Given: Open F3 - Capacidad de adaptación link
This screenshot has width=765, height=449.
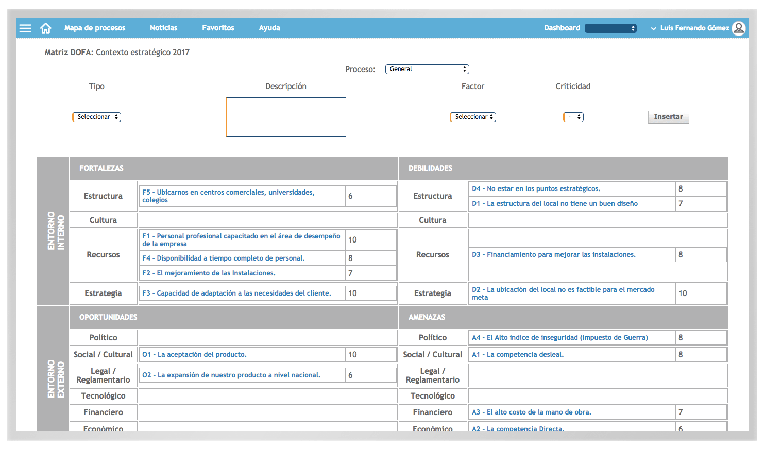Looking at the screenshot, I should 236,293.
